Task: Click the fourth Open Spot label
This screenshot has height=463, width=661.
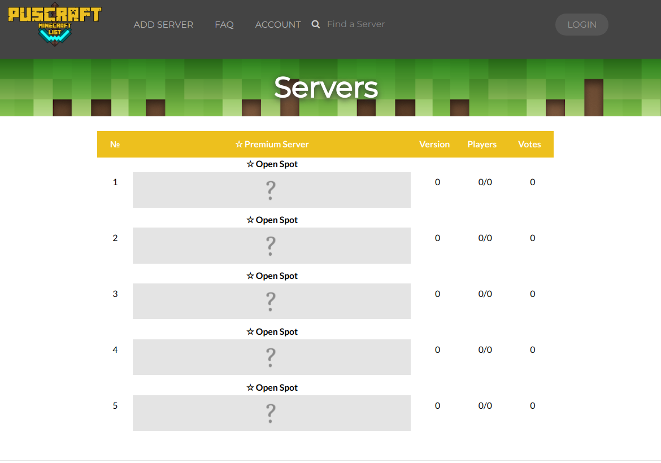Action: pos(275,331)
